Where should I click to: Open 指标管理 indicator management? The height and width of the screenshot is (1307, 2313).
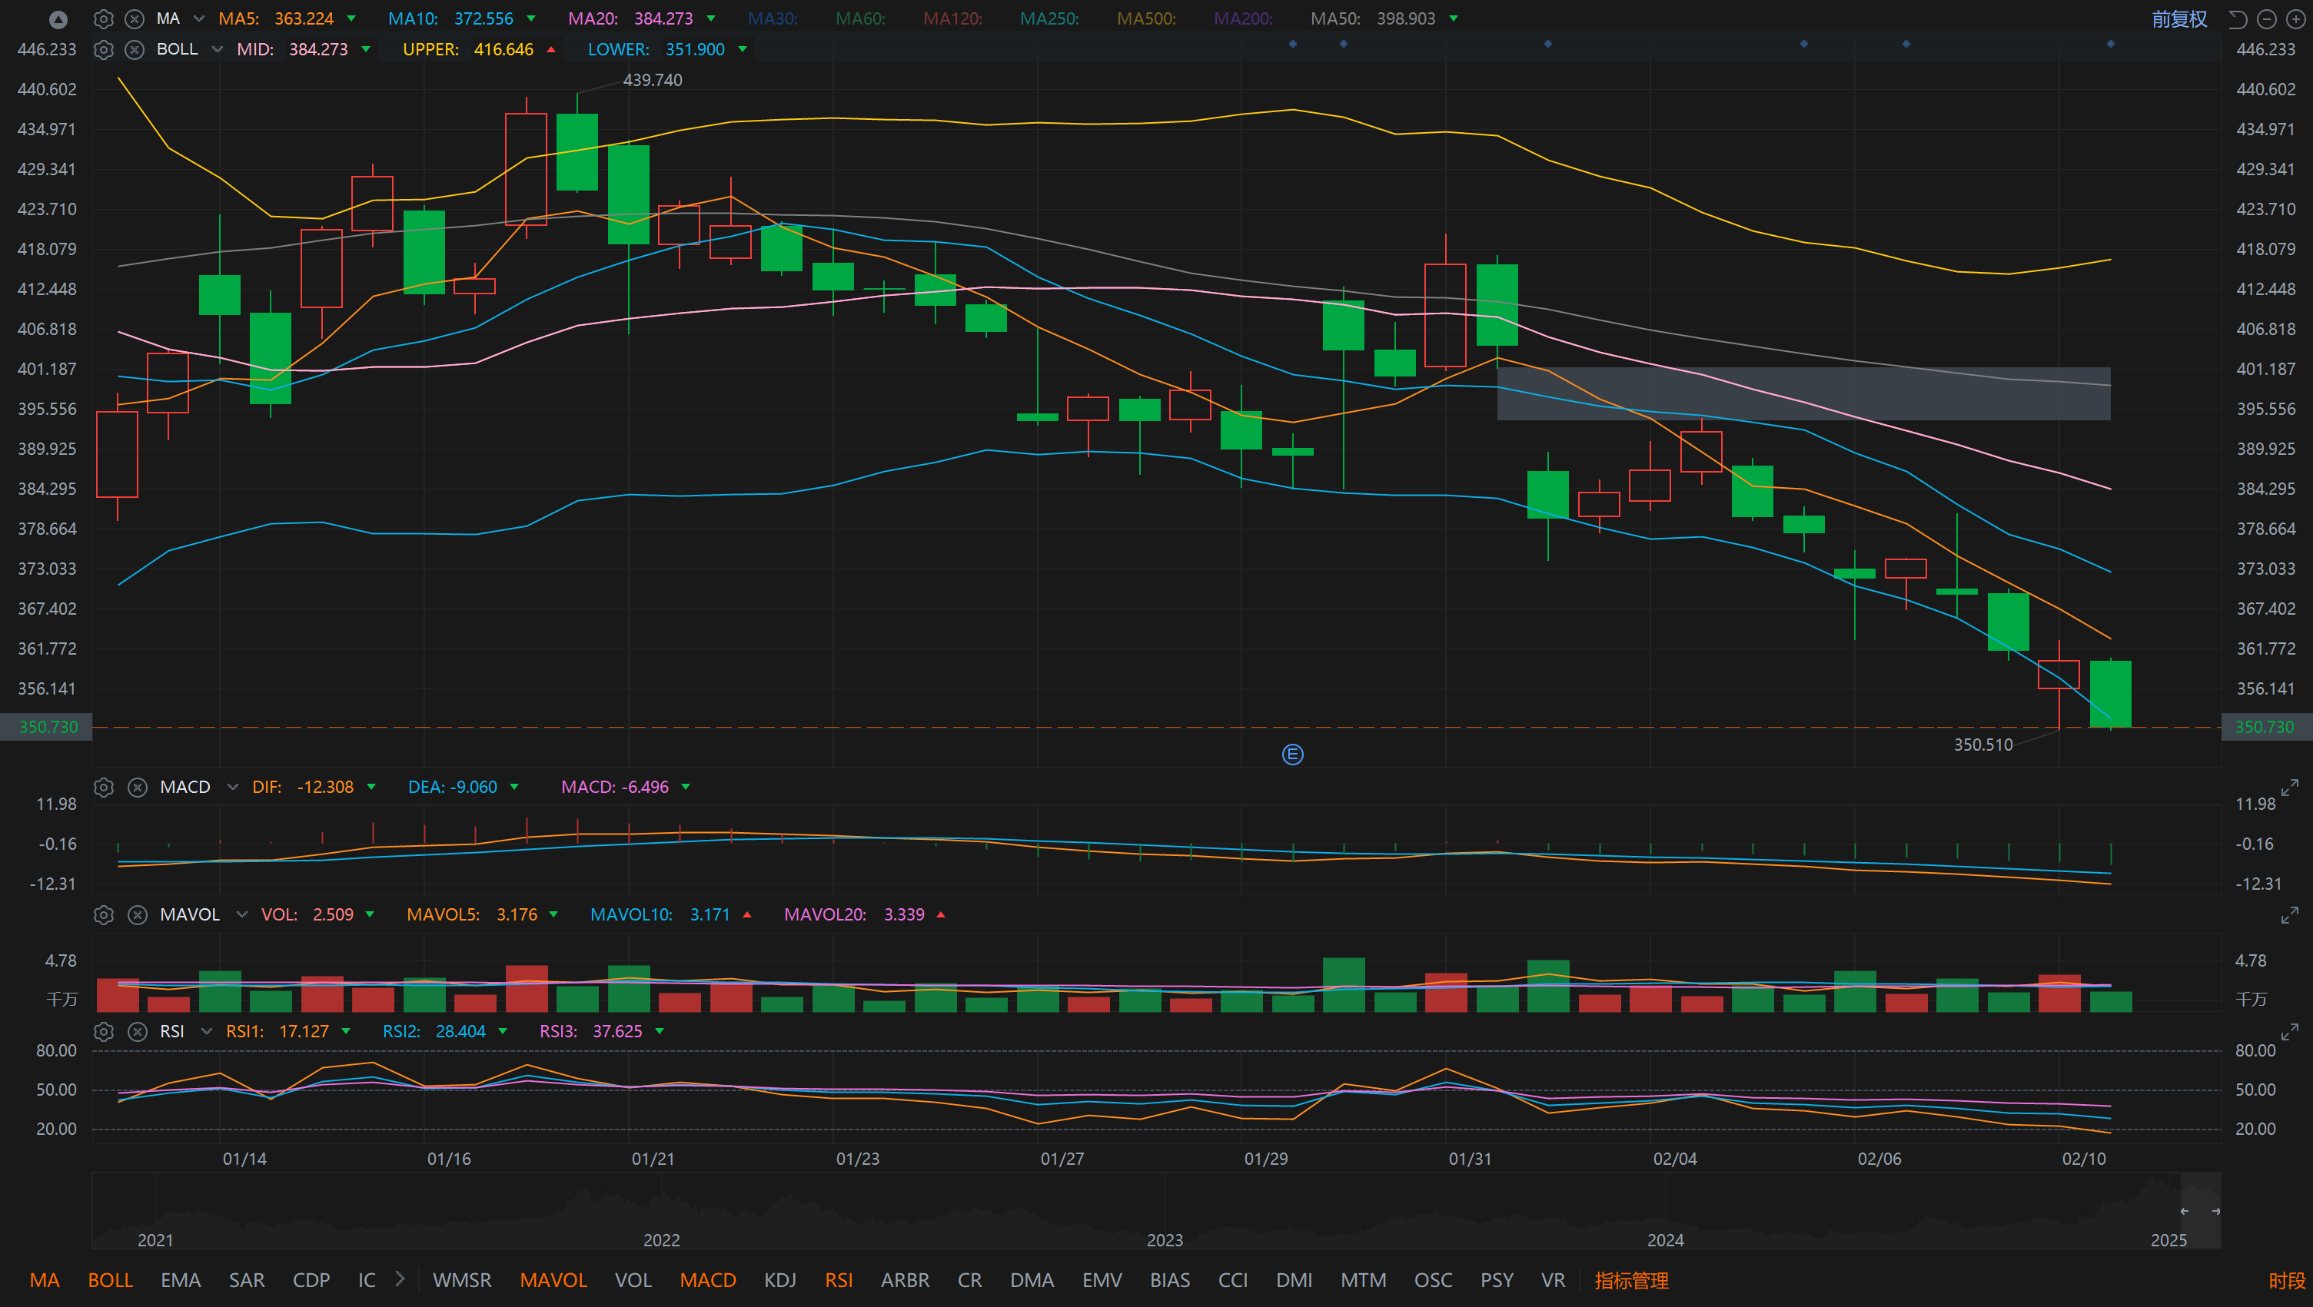tap(1631, 1280)
